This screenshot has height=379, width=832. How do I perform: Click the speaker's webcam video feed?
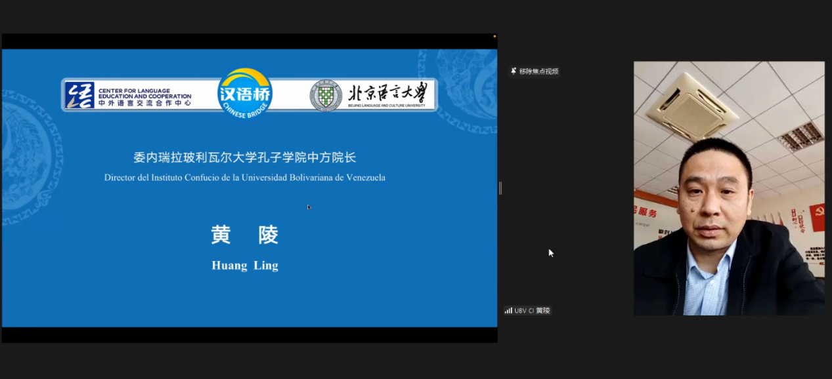click(728, 188)
